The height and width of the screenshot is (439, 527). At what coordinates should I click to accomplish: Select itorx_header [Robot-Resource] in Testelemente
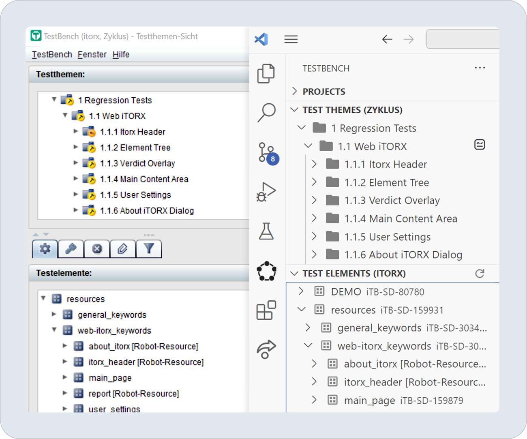pyautogui.click(x=146, y=362)
